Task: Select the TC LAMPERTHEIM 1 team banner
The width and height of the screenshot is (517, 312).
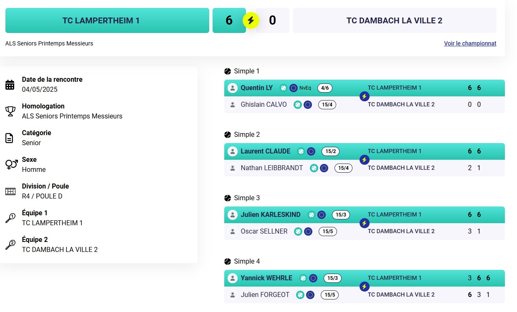Action: coord(107,20)
